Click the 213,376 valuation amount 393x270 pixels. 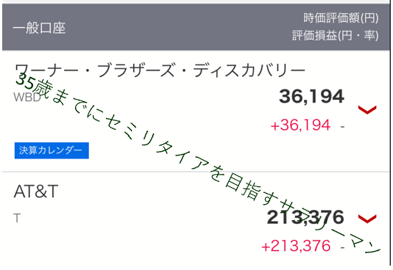click(305, 218)
